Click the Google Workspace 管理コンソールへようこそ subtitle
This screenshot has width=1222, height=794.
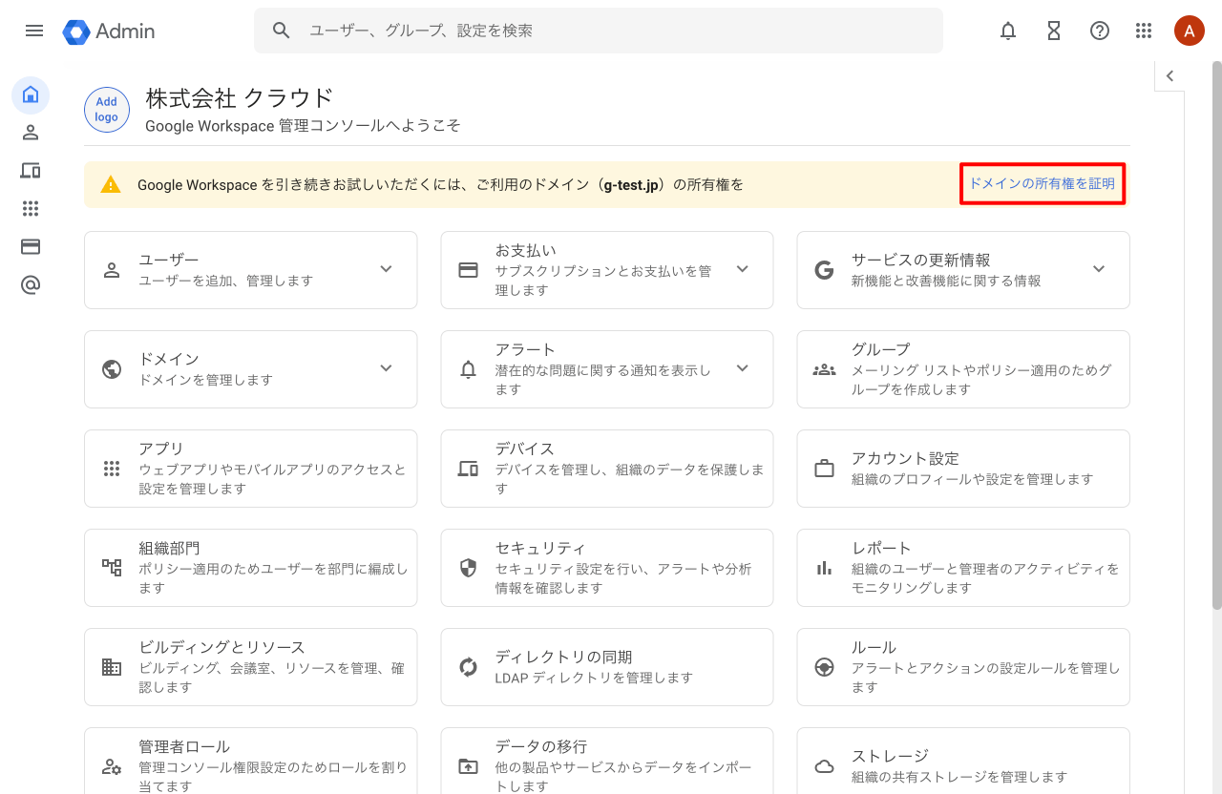tap(303, 125)
